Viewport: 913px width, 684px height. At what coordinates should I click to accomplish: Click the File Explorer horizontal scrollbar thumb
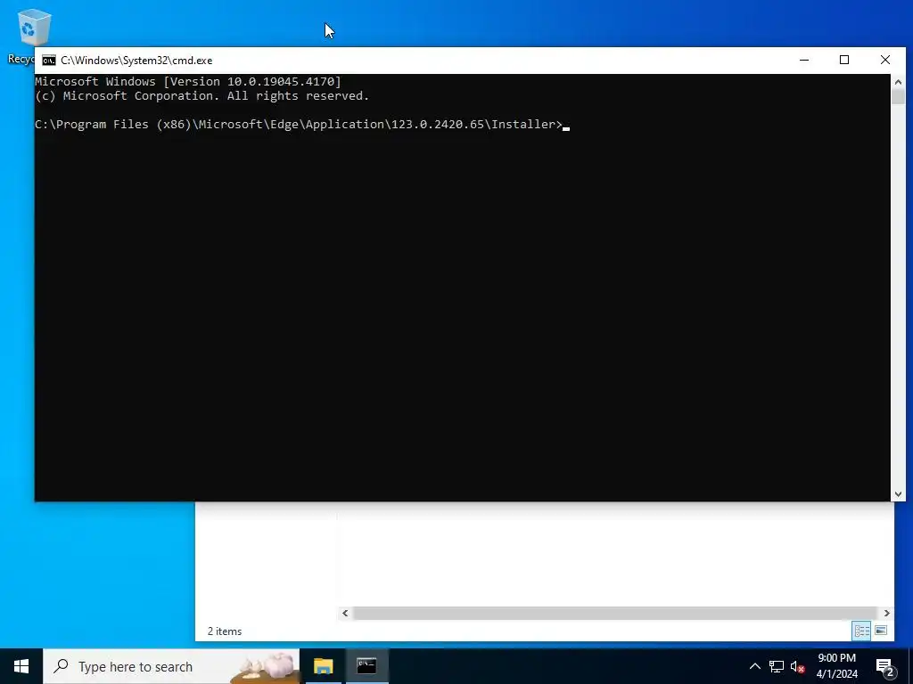point(615,613)
